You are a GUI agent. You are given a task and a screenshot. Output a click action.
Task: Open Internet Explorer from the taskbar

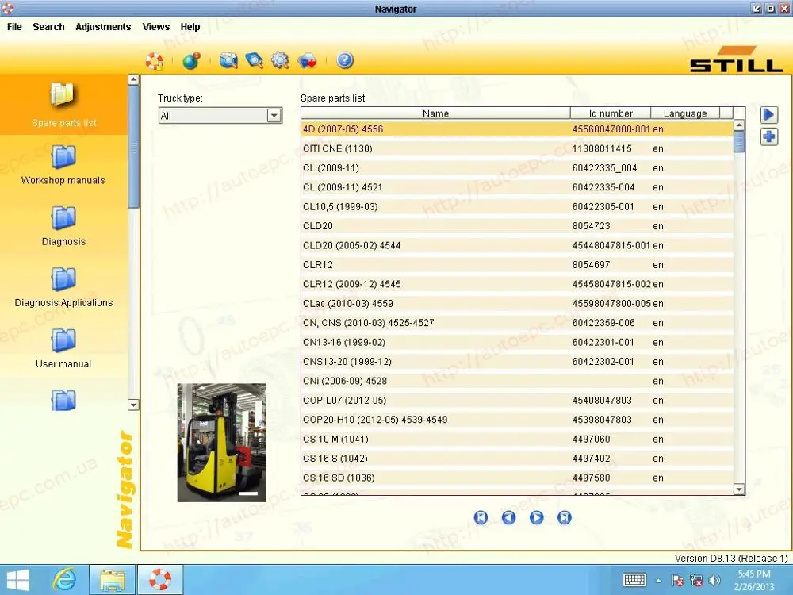(65, 580)
